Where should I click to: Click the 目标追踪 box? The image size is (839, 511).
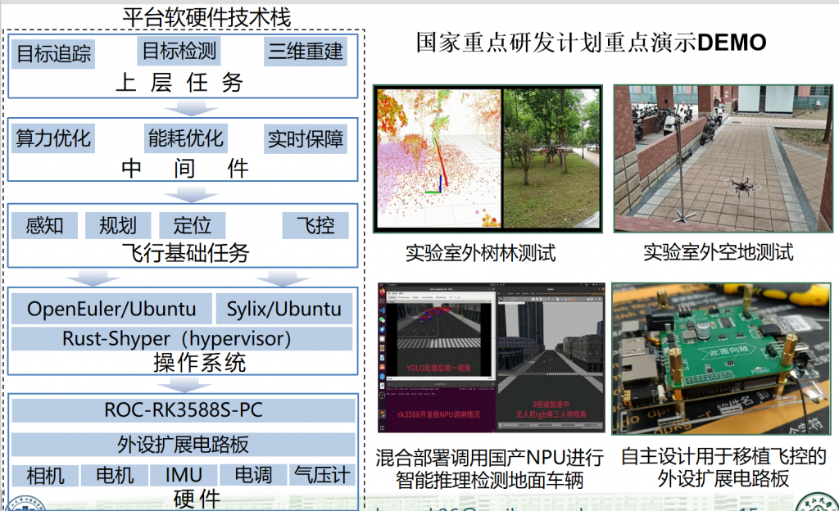tap(54, 54)
